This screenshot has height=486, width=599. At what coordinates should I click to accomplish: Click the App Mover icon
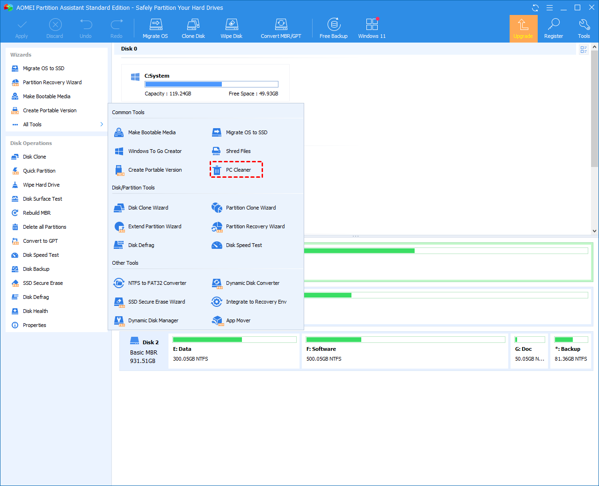tap(217, 321)
